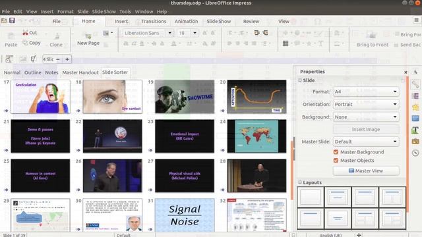Click English (UK) in the status bar

331,235
